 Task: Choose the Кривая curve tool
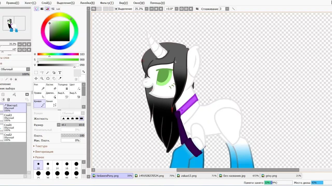[39, 103]
